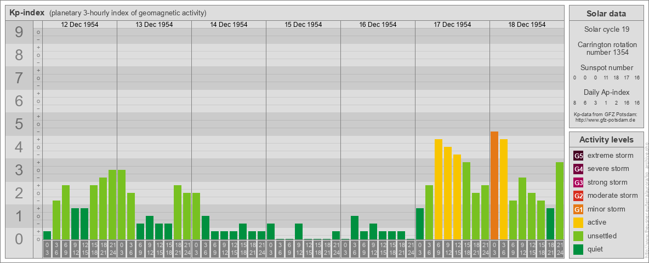649x263 pixels.
Task: Click the sunspot number value '18'
Action: click(x=616, y=78)
